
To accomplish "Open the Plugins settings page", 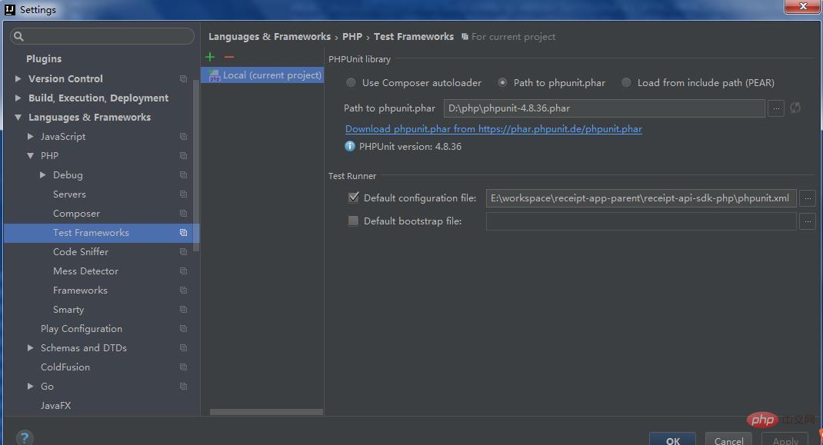I will pyautogui.click(x=44, y=58).
